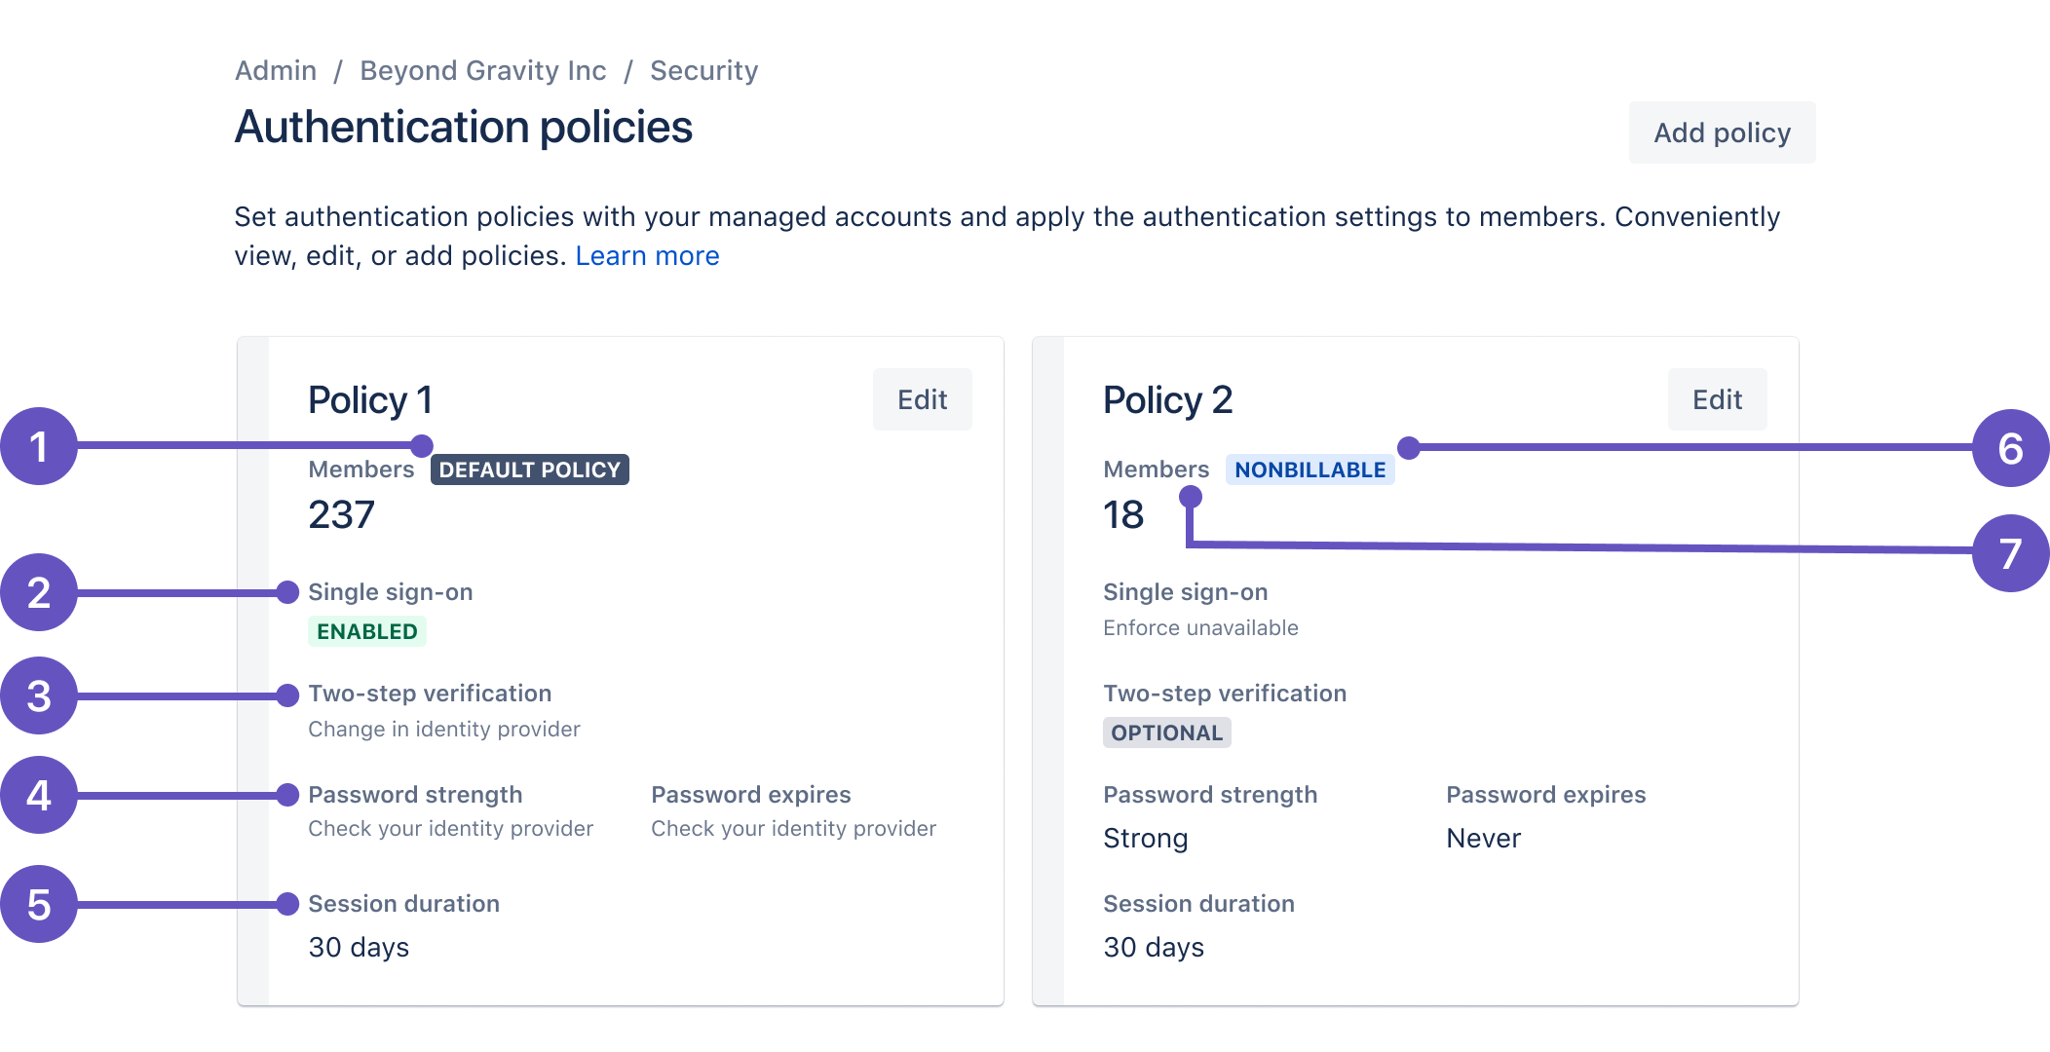Image resolution: width=2050 pixels, height=1052 pixels.
Task: Select callout marker number 4
Action: (x=40, y=796)
